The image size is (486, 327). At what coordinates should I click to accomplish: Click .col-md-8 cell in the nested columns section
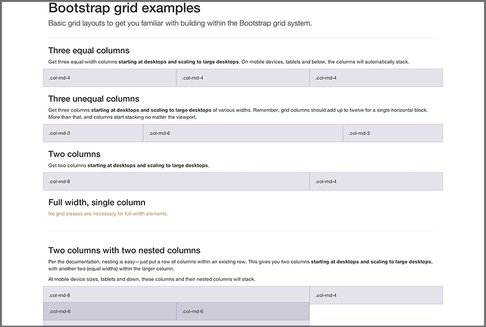pyautogui.click(x=176, y=294)
